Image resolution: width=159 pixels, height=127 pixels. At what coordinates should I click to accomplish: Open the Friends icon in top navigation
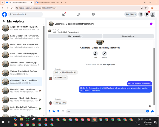pyautogui.click(x=79, y=14)
